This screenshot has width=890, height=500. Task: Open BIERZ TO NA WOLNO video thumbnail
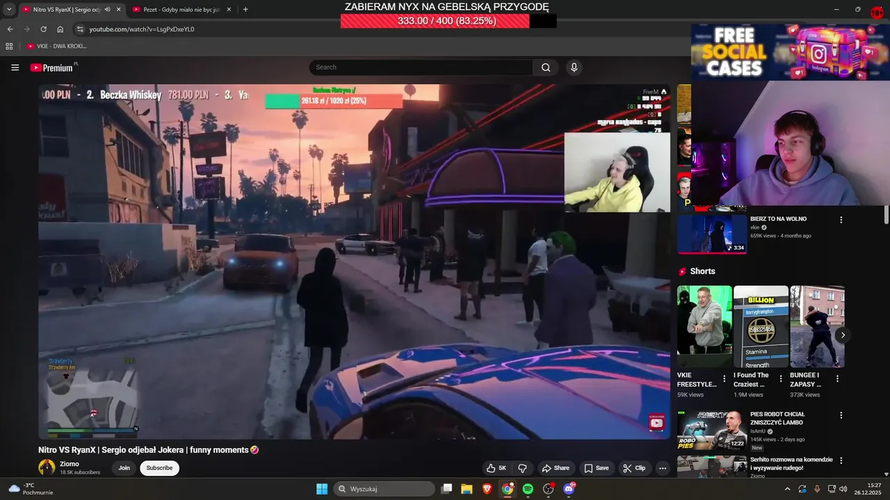[x=712, y=235]
